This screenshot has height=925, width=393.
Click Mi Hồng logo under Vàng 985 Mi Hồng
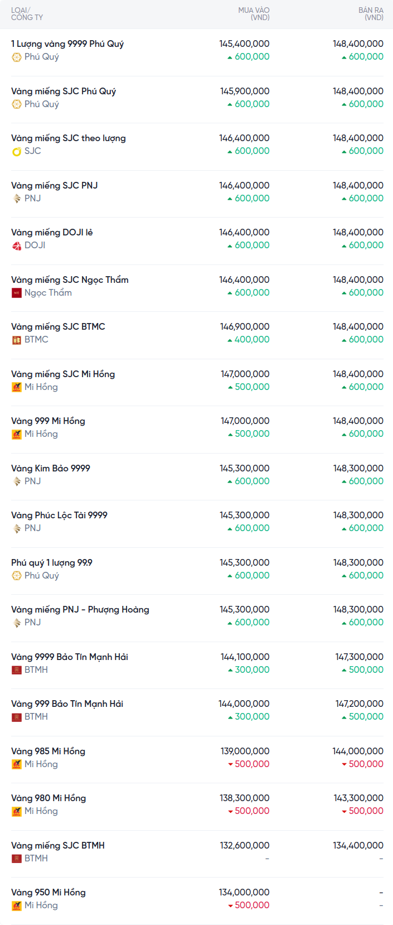point(17,764)
